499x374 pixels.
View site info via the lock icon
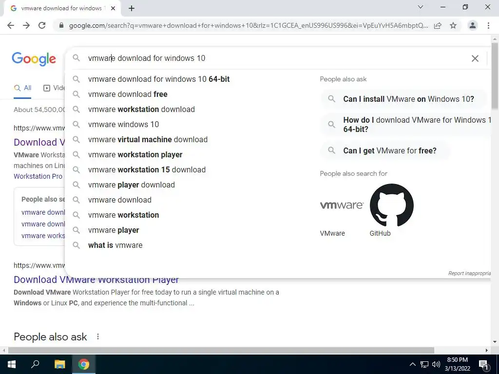point(61,25)
